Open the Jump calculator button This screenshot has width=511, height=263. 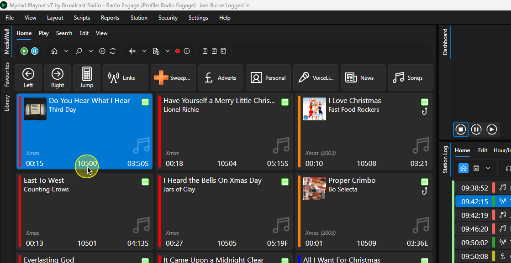click(x=87, y=77)
